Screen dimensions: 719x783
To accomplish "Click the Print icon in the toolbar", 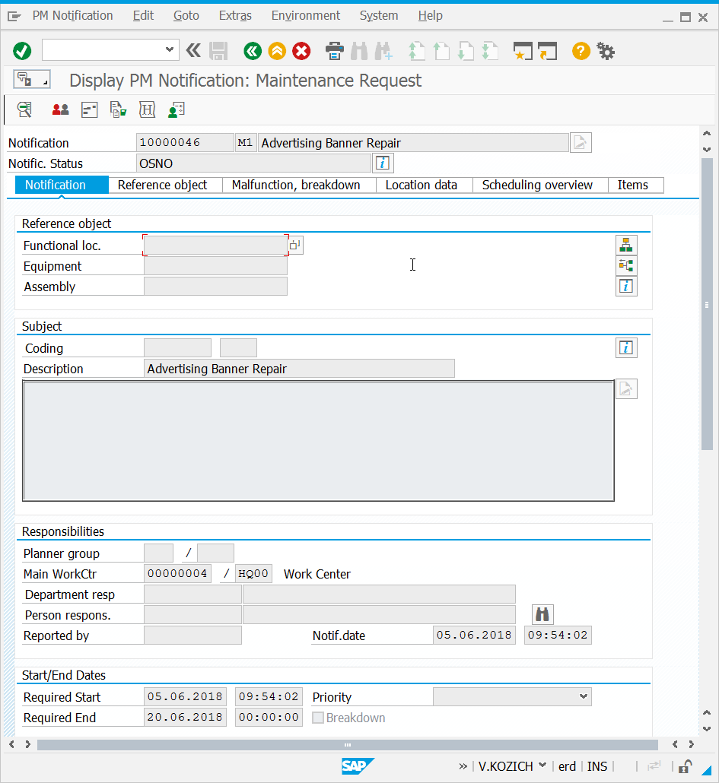I will pyautogui.click(x=334, y=51).
